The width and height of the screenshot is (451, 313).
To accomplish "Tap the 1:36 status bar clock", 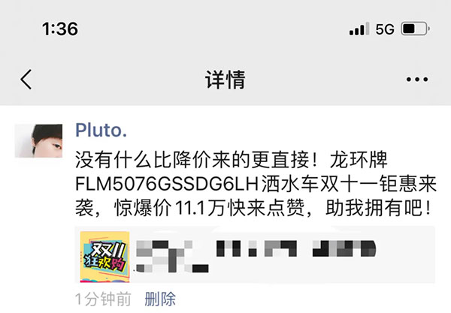I will pyautogui.click(x=60, y=29).
